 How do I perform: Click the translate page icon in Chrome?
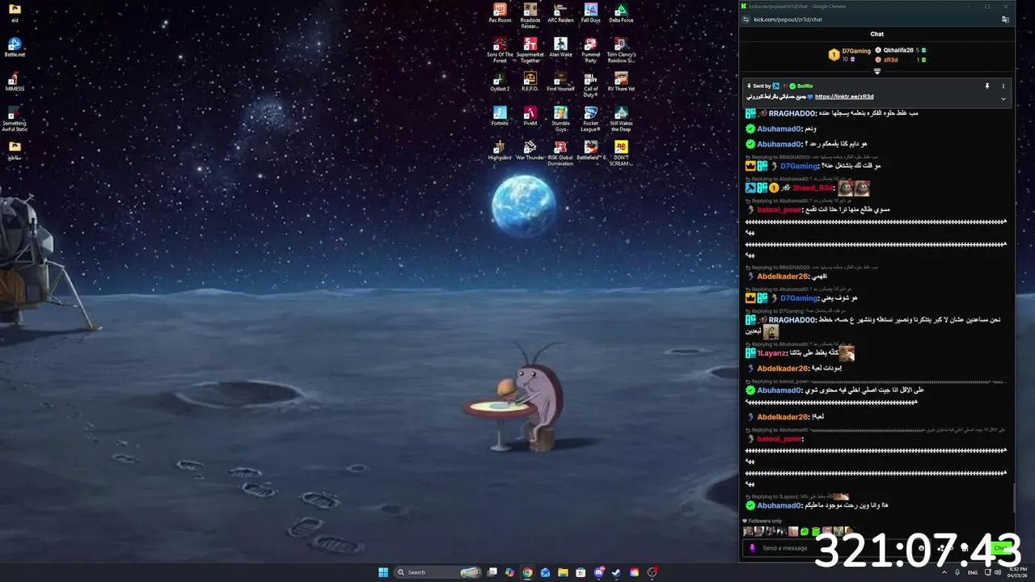click(1005, 19)
